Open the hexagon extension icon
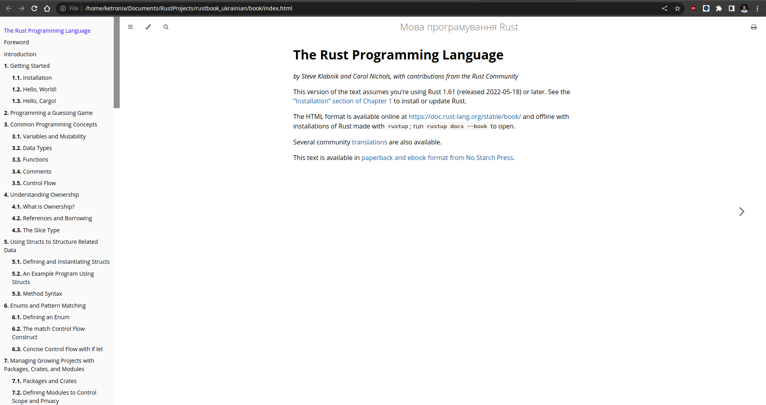 coord(706,8)
